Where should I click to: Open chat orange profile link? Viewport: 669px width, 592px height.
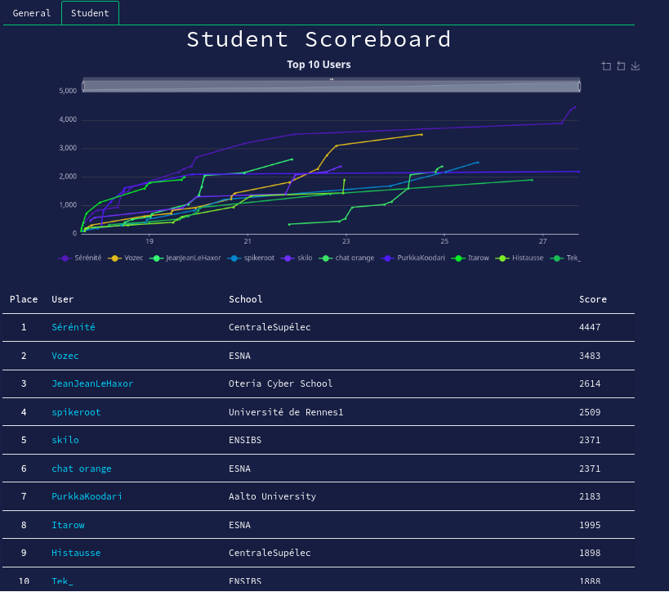(x=82, y=469)
